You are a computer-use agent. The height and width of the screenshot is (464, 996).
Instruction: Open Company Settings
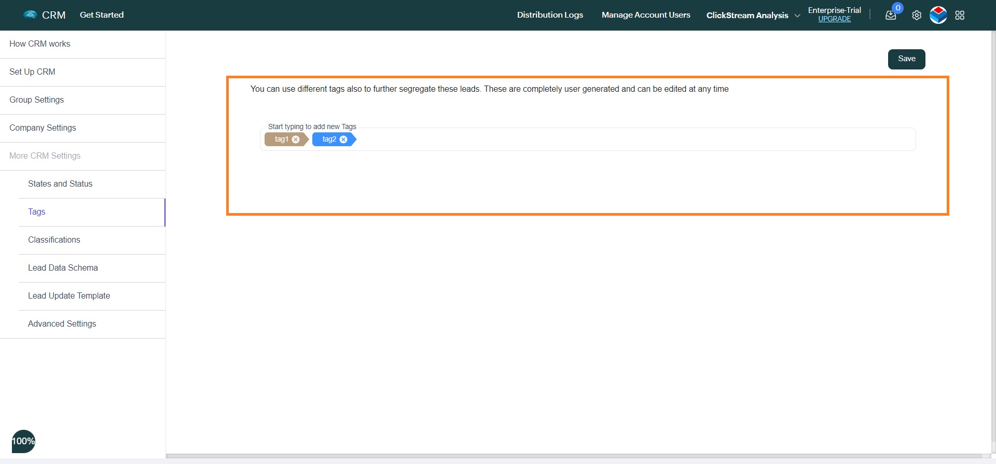(82, 128)
